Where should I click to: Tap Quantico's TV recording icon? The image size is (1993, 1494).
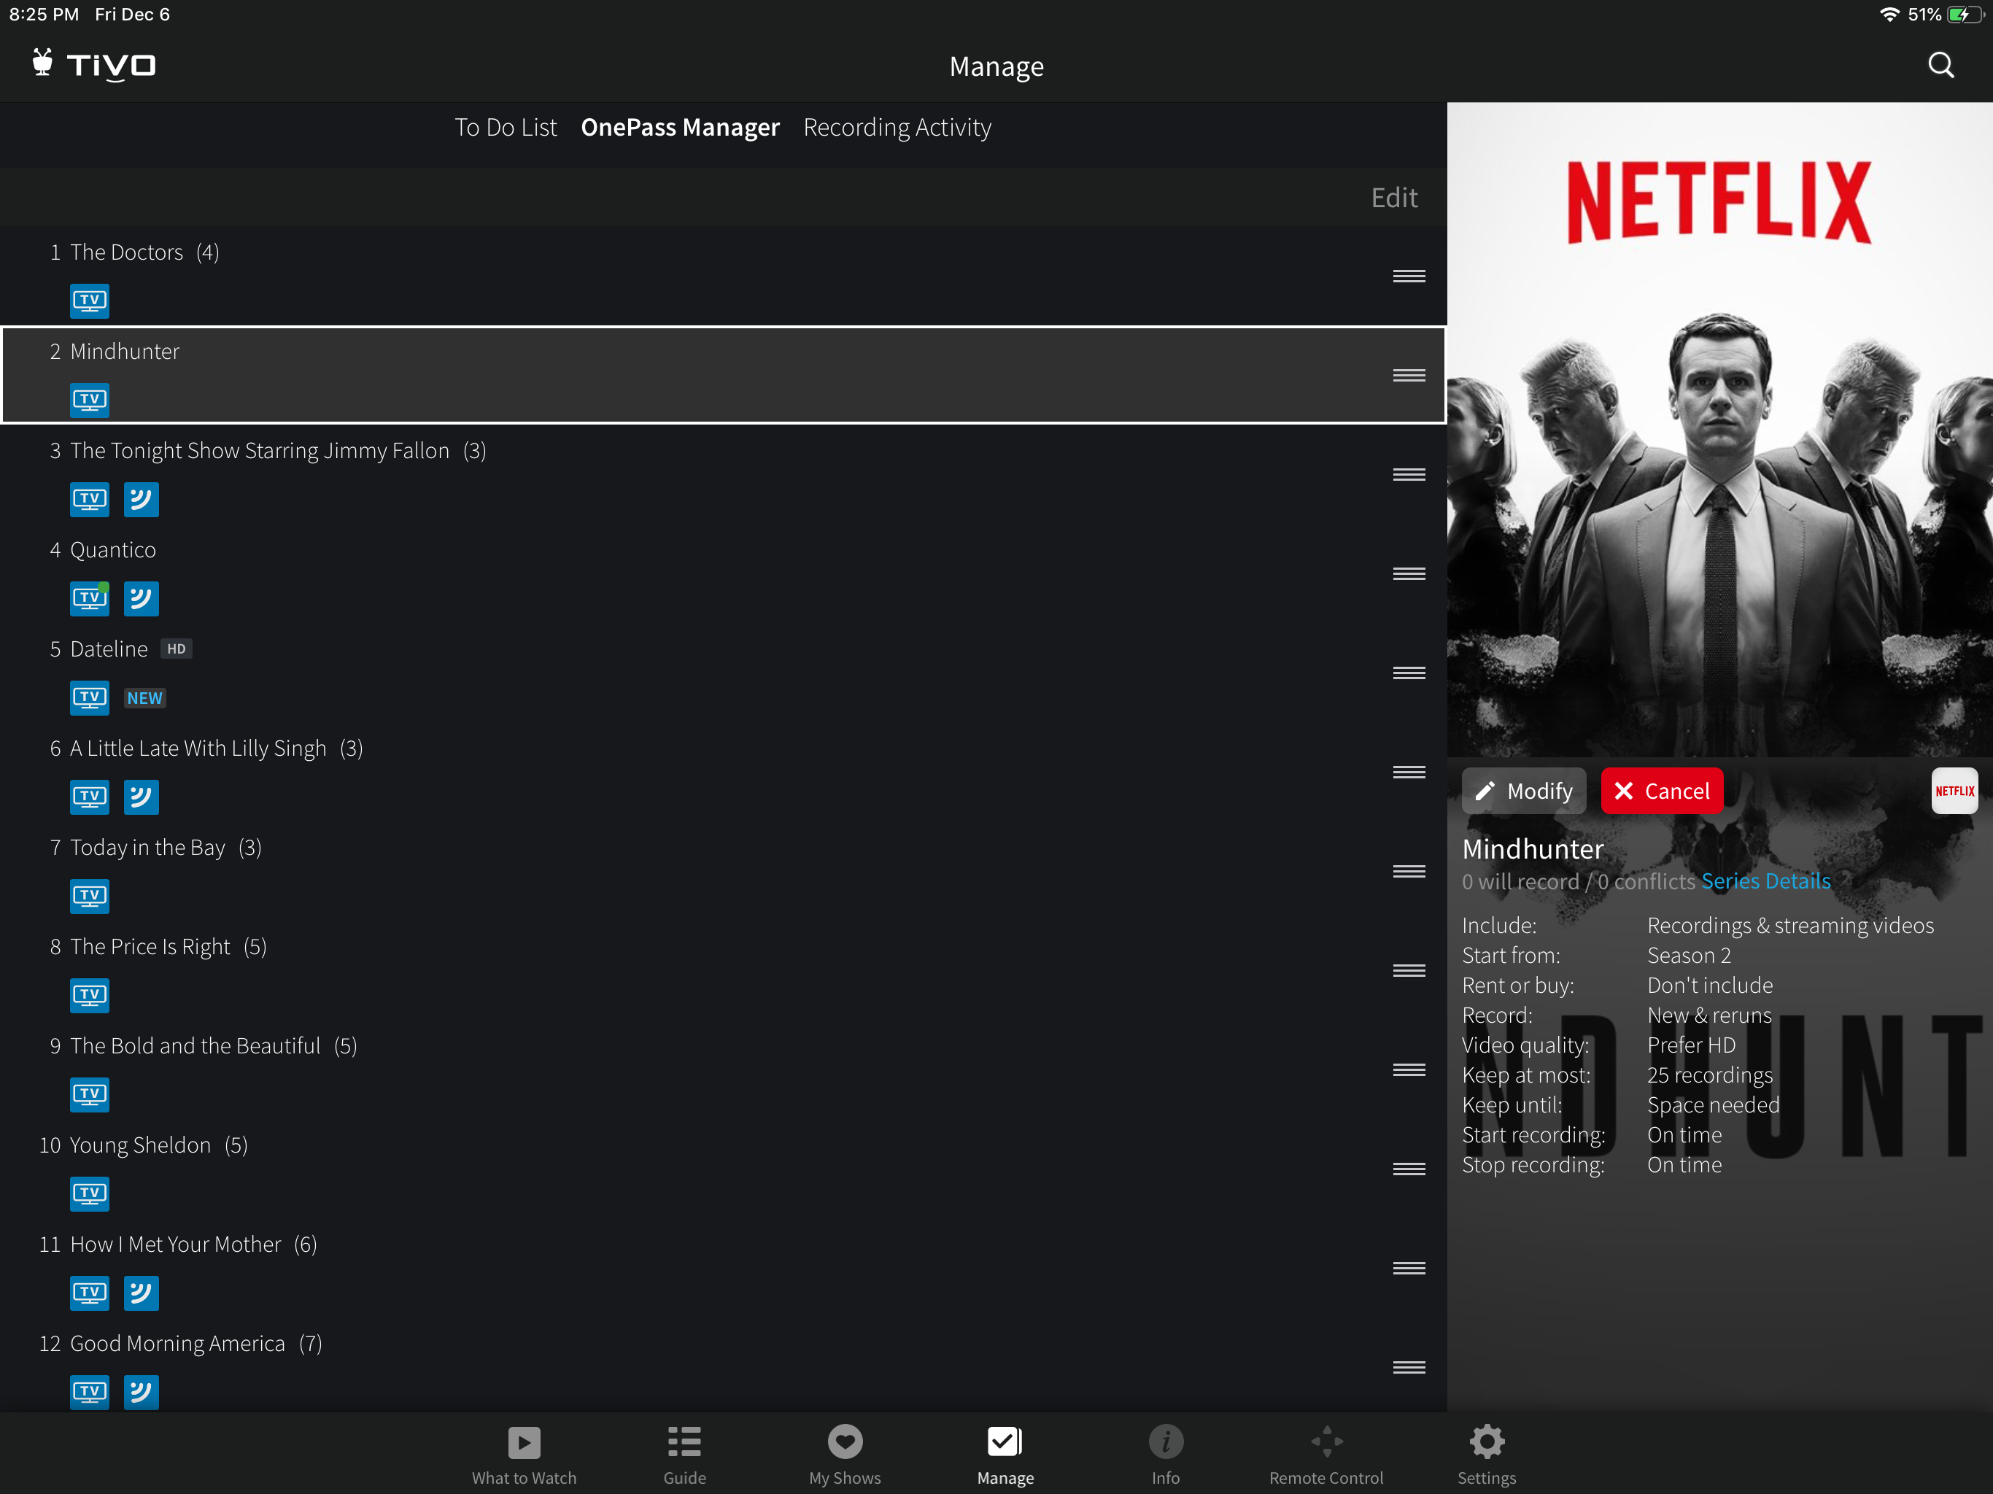point(89,598)
